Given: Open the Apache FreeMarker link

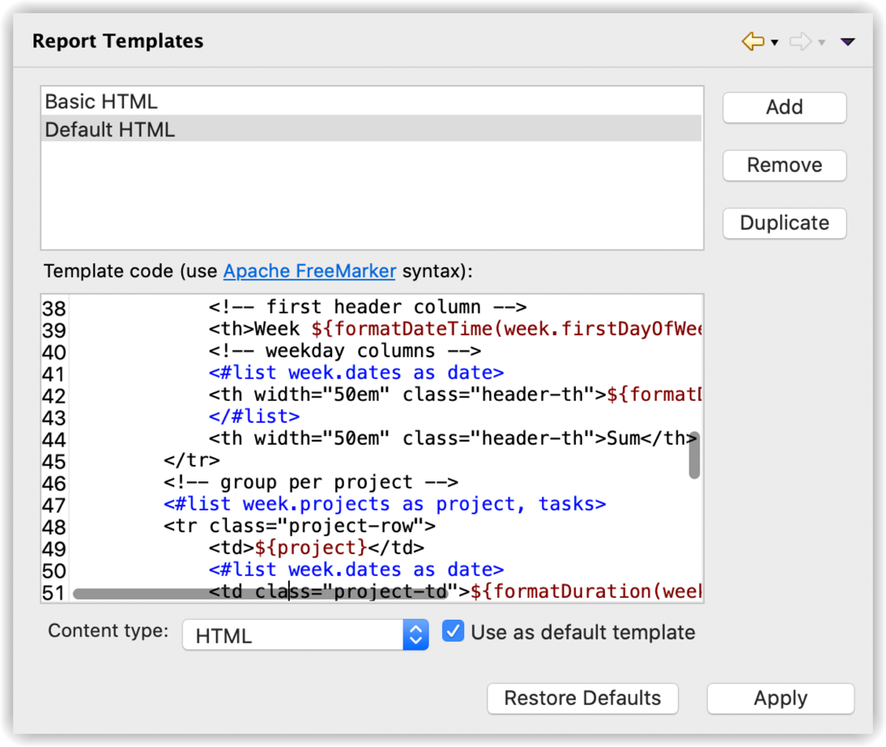Looking at the screenshot, I should click(309, 271).
